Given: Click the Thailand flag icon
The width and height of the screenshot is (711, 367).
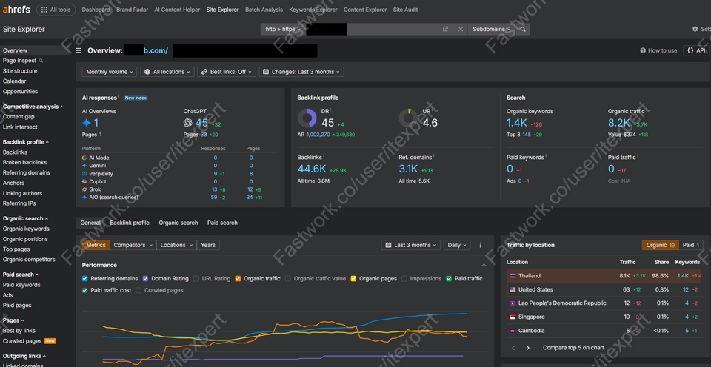Looking at the screenshot, I should coord(513,276).
